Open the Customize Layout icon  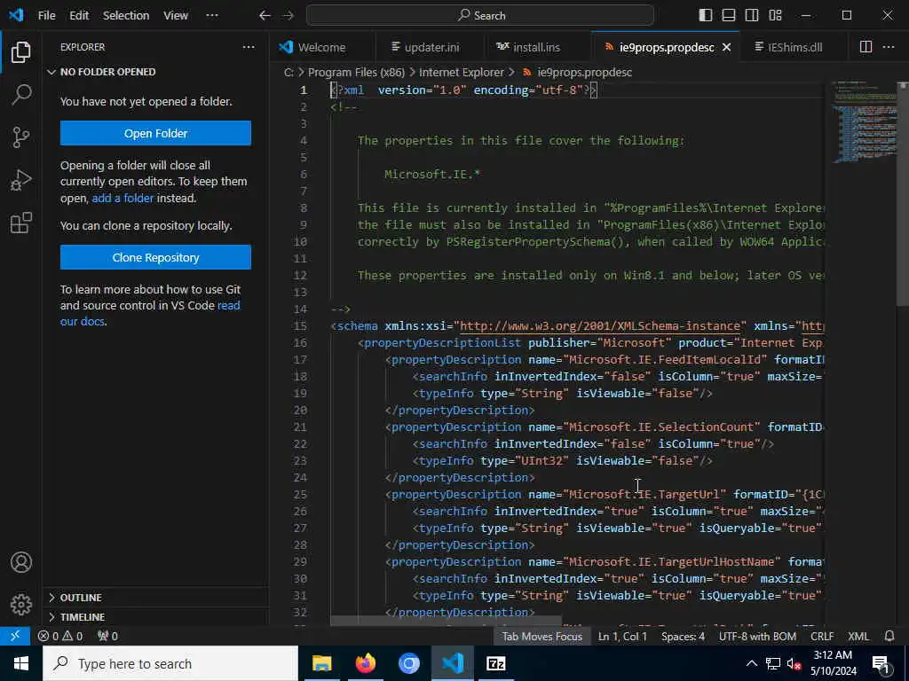click(x=775, y=16)
